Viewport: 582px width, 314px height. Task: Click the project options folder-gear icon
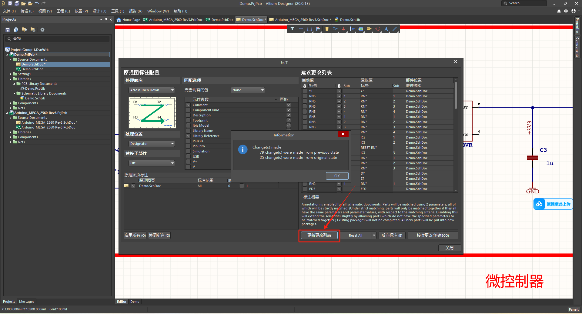(x=33, y=29)
